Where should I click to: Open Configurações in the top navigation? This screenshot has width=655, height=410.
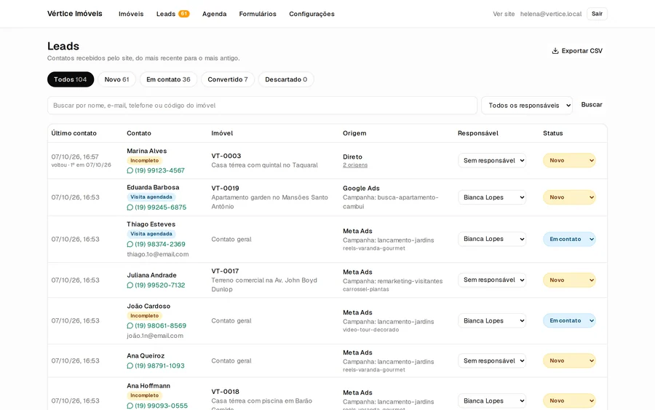point(311,14)
